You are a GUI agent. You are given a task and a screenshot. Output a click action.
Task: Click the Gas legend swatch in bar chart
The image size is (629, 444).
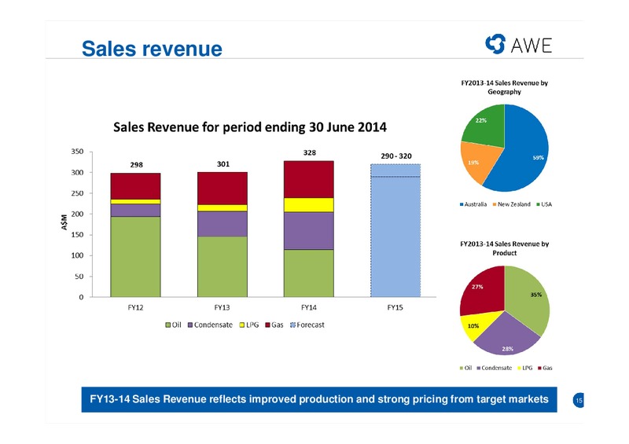(267, 325)
